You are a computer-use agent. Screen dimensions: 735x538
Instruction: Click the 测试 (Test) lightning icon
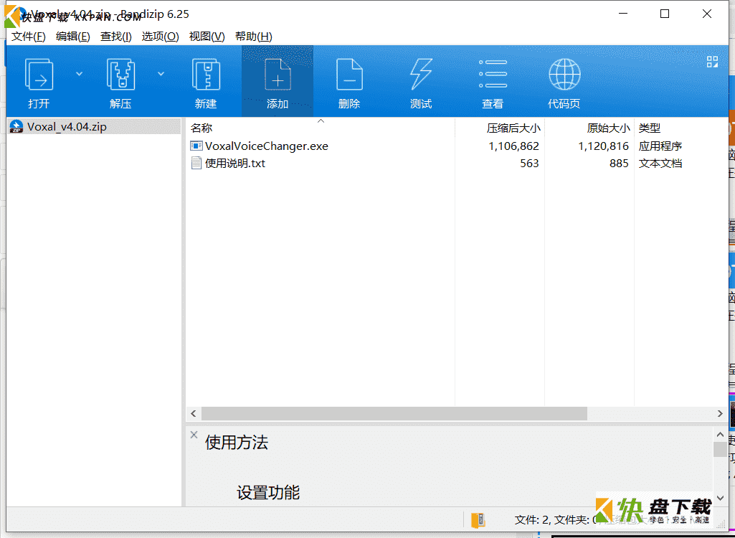point(421,74)
